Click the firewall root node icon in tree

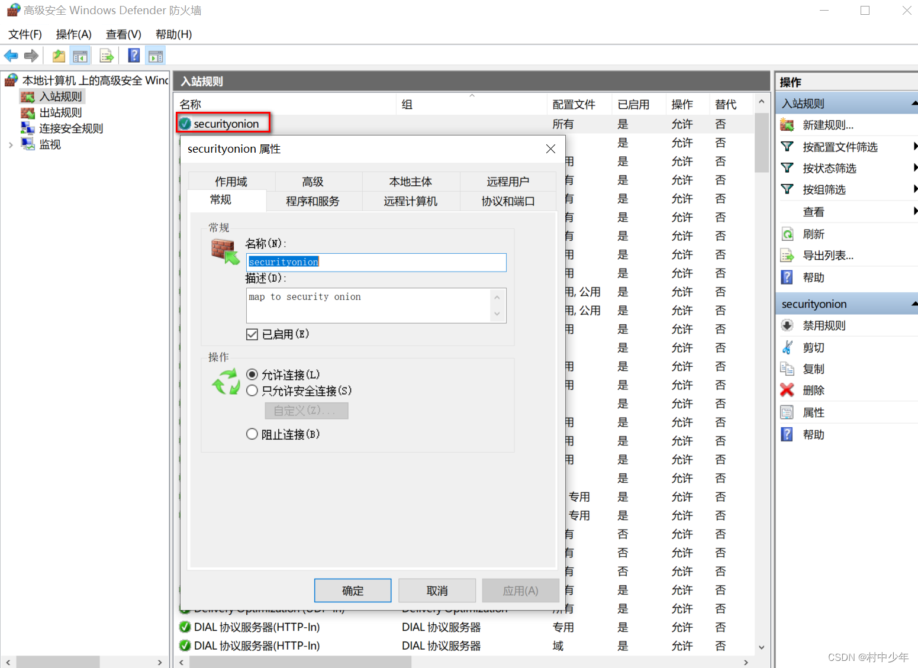point(11,80)
